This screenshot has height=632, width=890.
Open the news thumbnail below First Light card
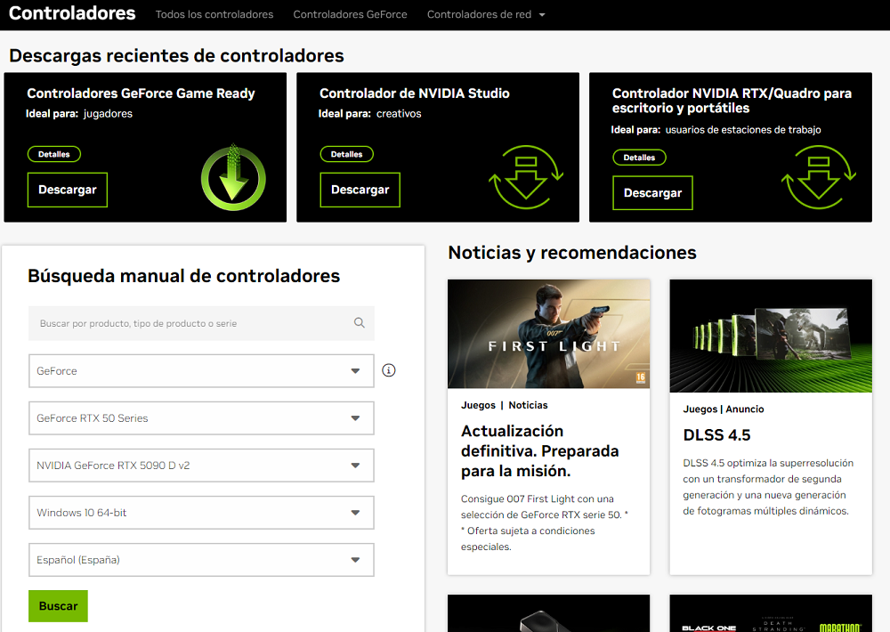pyautogui.click(x=548, y=613)
